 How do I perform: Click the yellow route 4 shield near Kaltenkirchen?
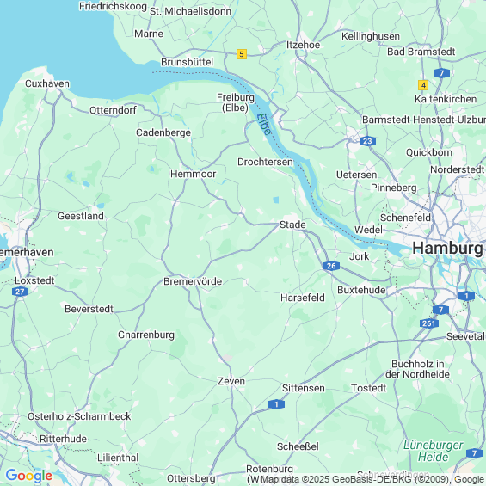pyautogui.click(x=423, y=85)
